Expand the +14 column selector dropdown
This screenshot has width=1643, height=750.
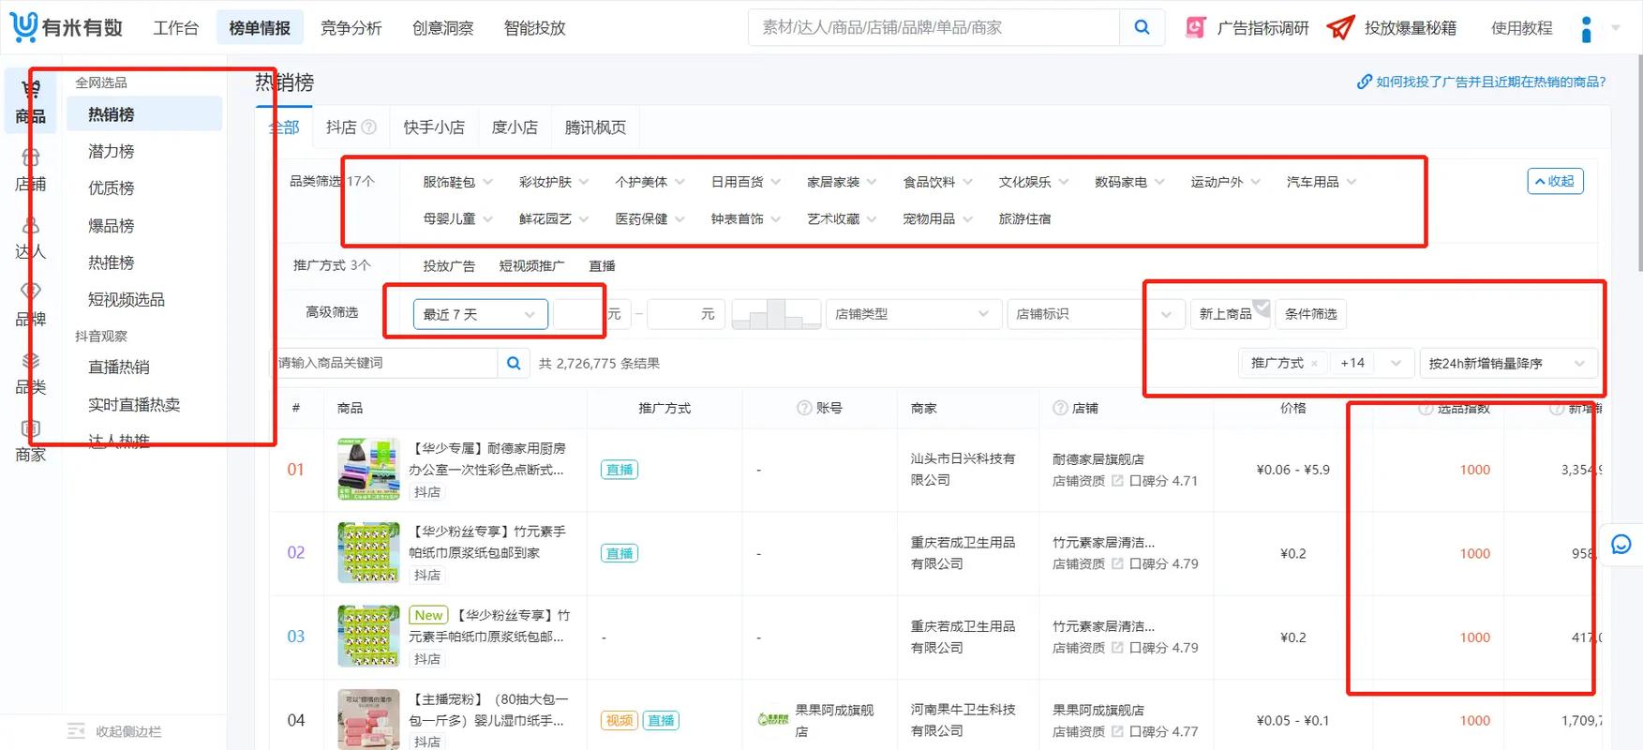(1396, 364)
